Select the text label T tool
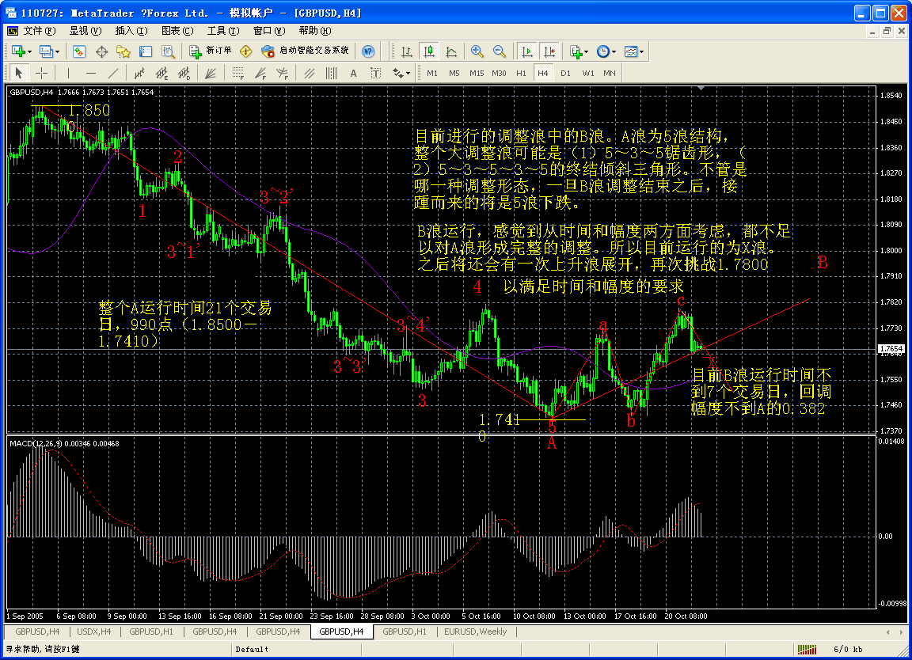 [x=376, y=74]
